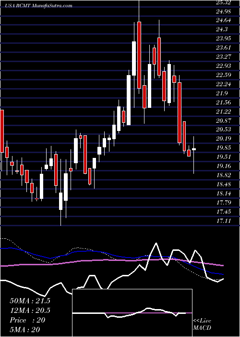Screen dimensions: 240x337
Task: Click the 22.93 price axis label
Action: click(223, 66)
